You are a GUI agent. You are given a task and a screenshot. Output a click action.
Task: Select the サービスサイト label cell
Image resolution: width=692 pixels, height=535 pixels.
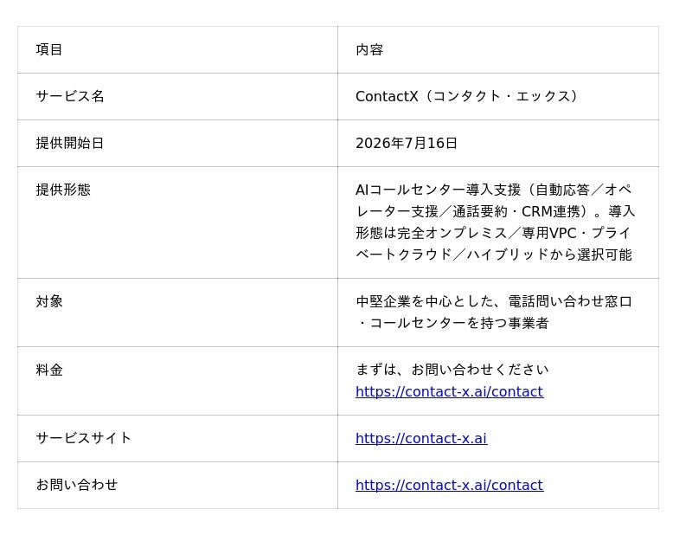click(177, 439)
